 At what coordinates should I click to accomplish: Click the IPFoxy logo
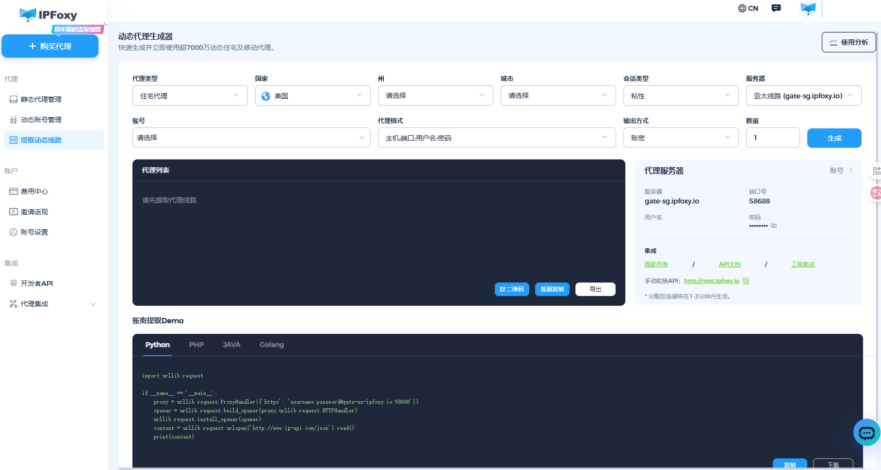click(48, 15)
